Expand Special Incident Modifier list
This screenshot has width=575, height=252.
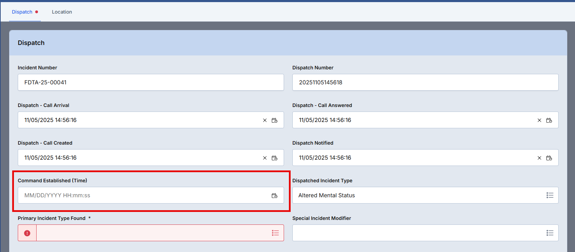(x=550, y=233)
